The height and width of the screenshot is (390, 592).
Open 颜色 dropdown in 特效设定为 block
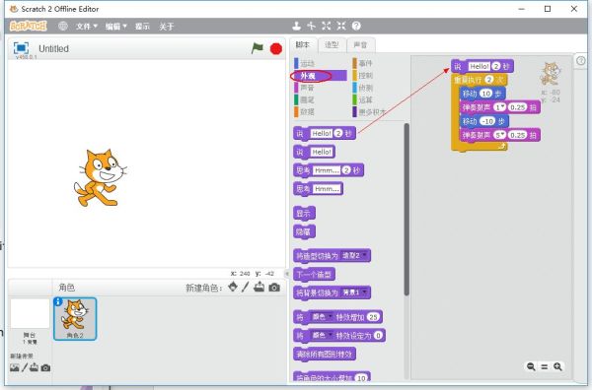(322, 336)
